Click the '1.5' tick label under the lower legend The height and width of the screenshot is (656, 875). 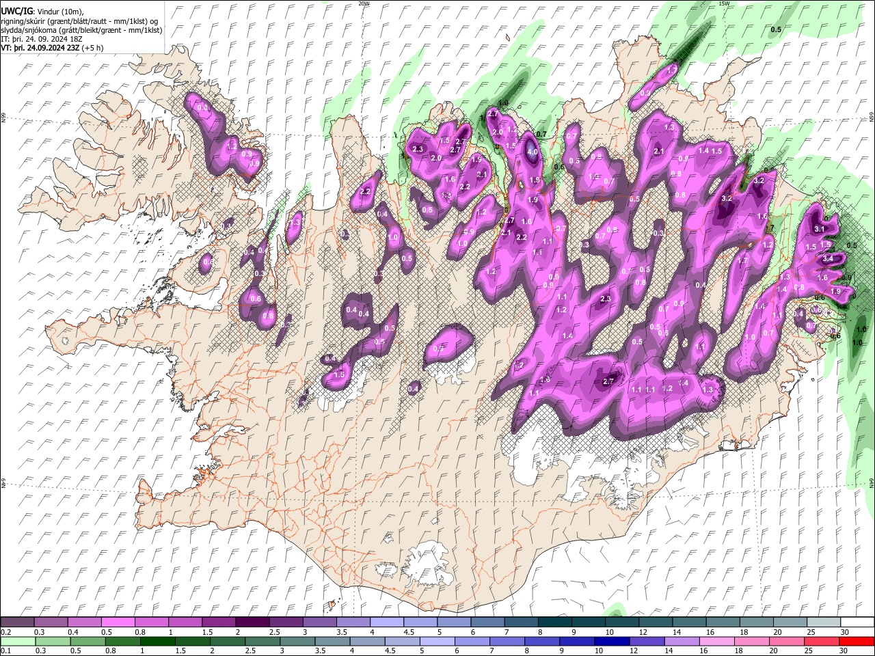(181, 651)
